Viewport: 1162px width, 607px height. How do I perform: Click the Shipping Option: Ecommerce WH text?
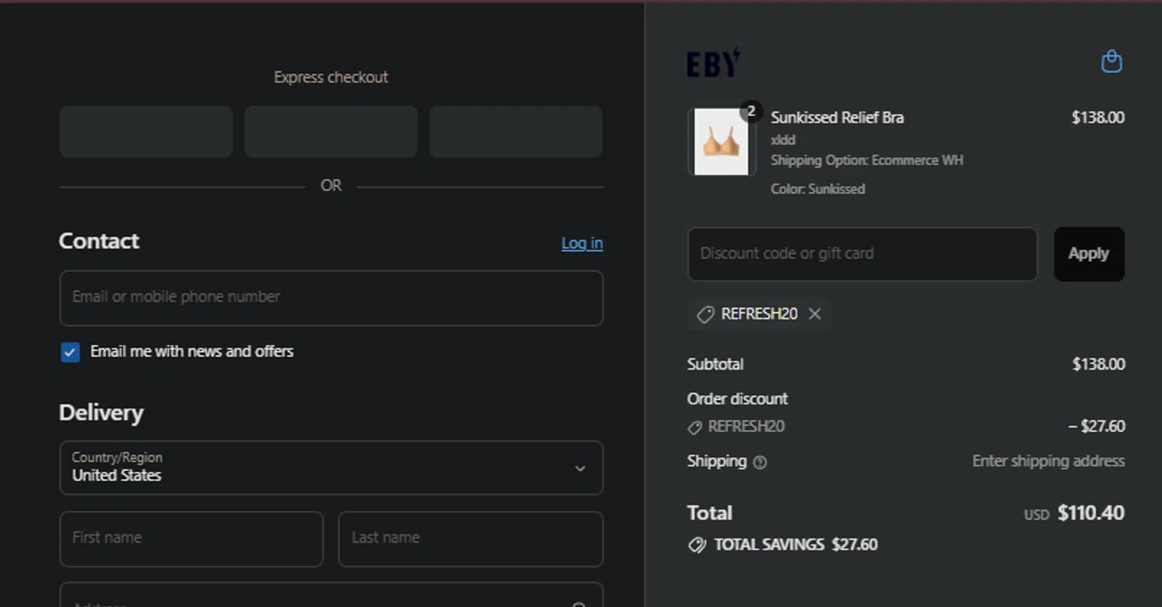(867, 160)
